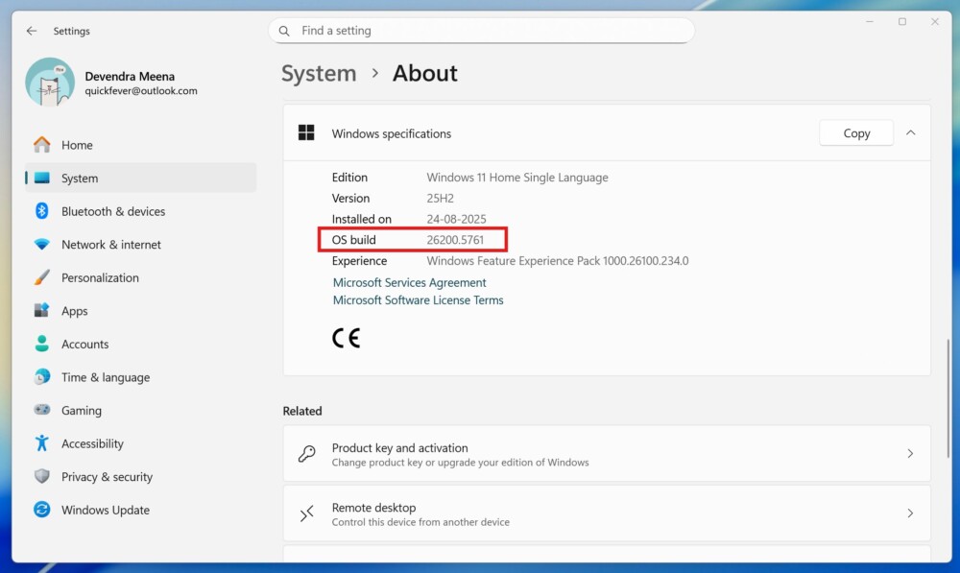Click the OS build label

(x=354, y=240)
